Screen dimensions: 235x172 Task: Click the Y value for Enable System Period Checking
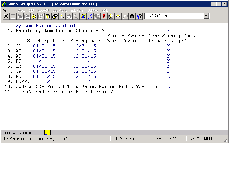point(169,31)
